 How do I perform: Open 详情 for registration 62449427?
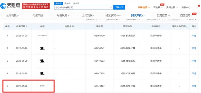(194, 86)
